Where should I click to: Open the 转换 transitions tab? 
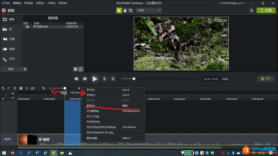(11, 49)
